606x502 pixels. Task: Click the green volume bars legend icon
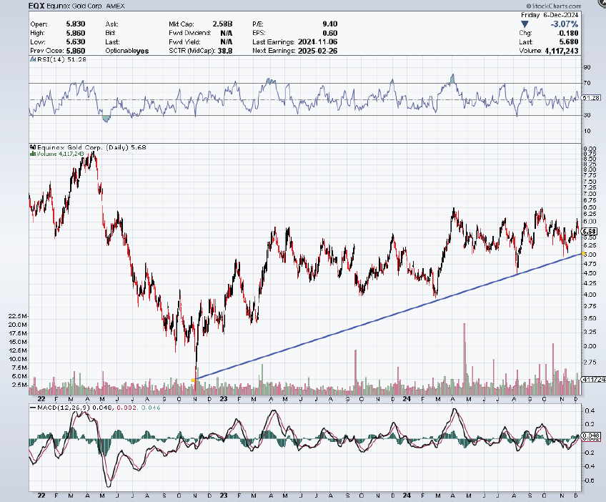[x=34, y=154]
